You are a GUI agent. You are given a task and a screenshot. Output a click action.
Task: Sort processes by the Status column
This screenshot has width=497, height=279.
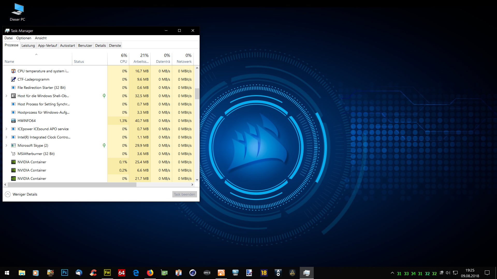pyautogui.click(x=90, y=59)
